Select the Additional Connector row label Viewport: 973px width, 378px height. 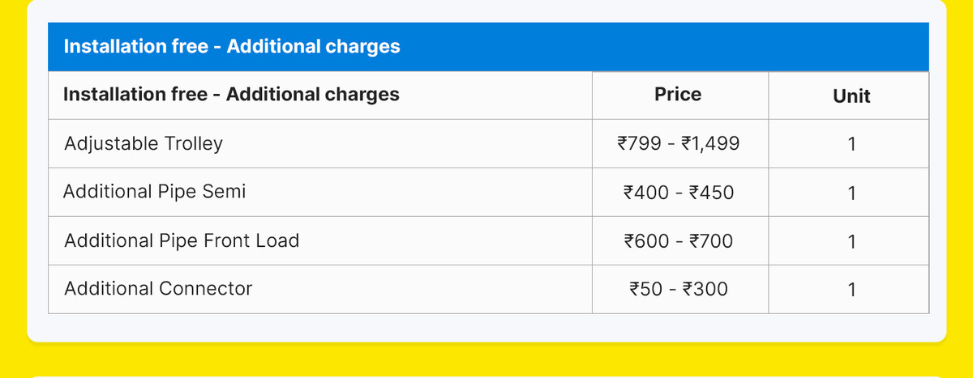coord(158,288)
